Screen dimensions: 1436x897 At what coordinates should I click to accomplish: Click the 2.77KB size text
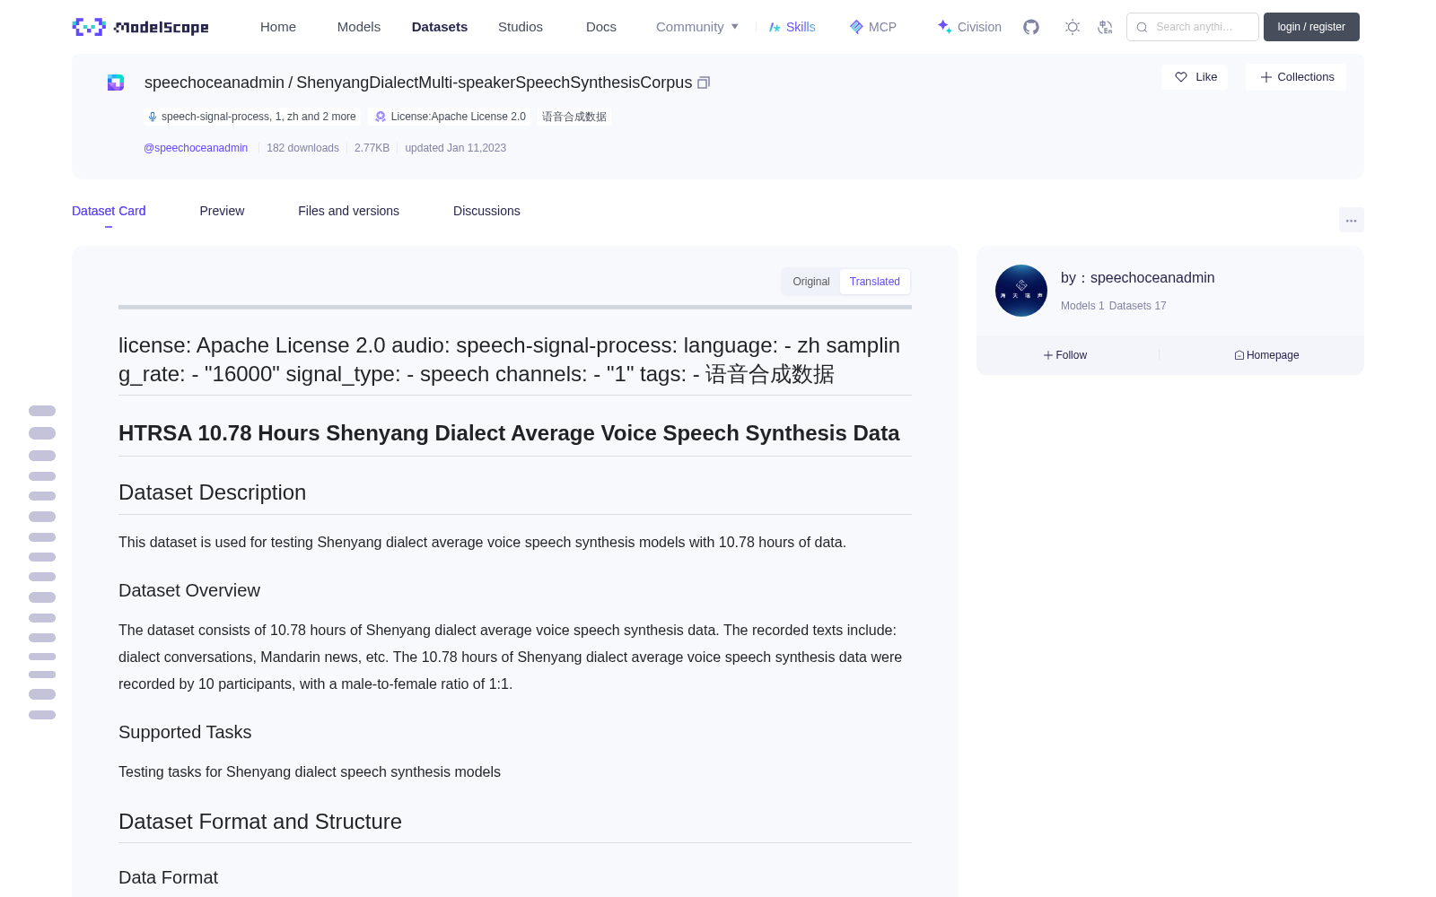pos(372,148)
